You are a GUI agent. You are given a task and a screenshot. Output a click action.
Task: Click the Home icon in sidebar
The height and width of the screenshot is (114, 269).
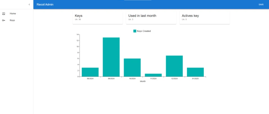[4, 13]
